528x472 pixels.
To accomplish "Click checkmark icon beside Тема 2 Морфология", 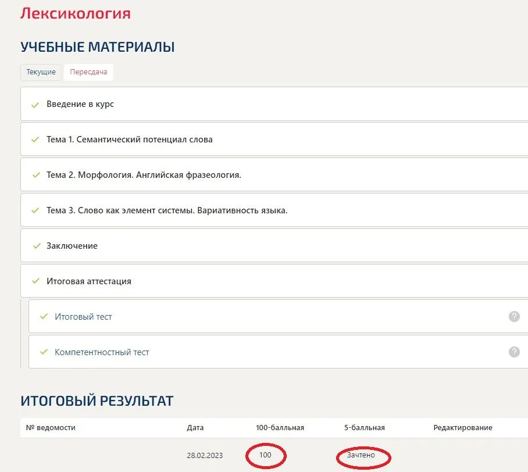I will [35, 175].
